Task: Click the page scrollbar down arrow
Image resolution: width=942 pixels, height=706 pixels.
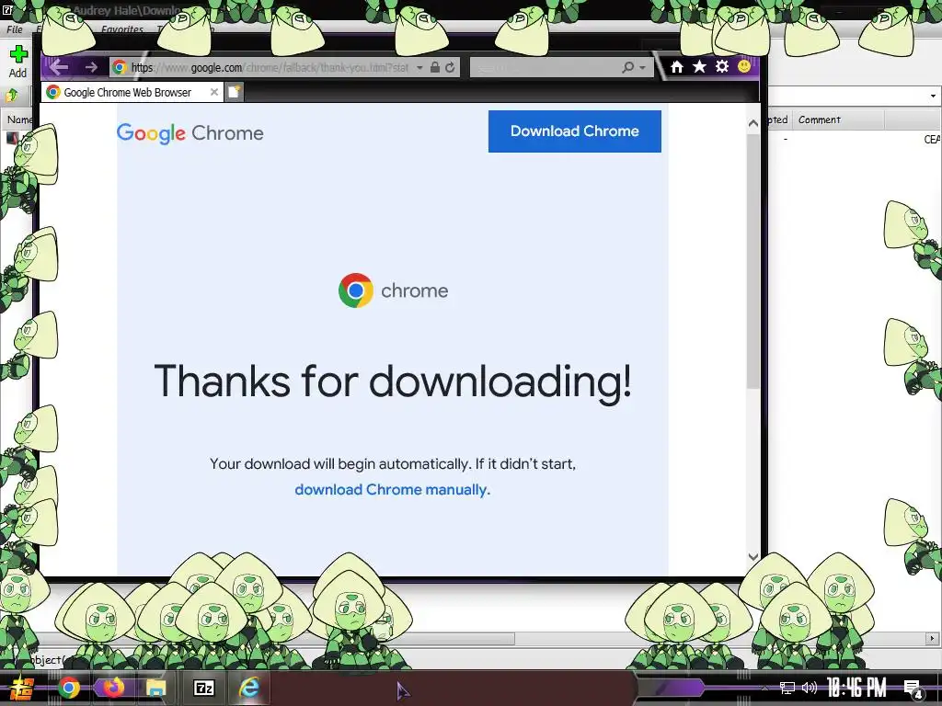Action: click(753, 556)
